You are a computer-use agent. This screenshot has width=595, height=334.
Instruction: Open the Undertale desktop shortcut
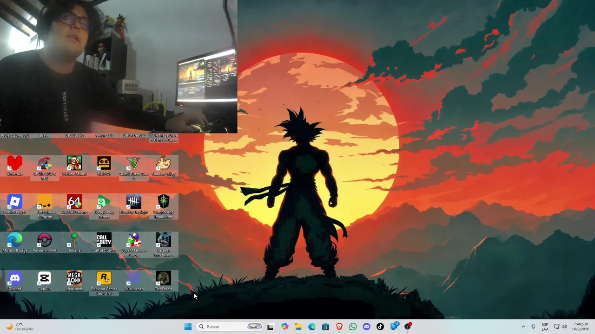[15, 166]
